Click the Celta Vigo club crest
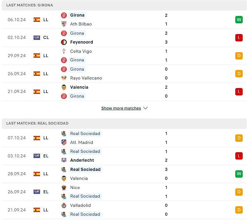Viewport: 247px width, 220px height. click(64, 51)
